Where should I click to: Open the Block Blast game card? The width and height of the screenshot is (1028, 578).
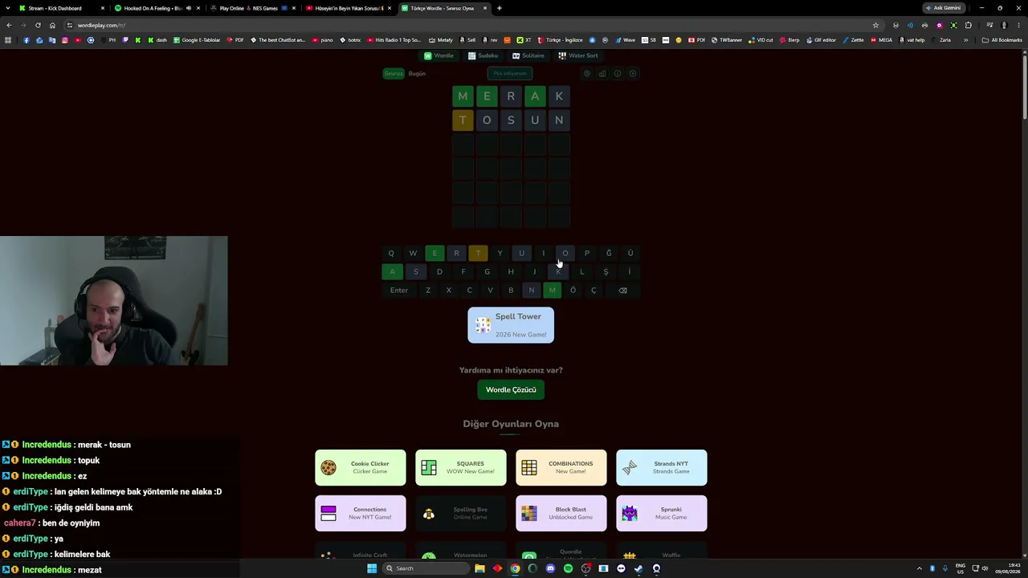(x=561, y=514)
